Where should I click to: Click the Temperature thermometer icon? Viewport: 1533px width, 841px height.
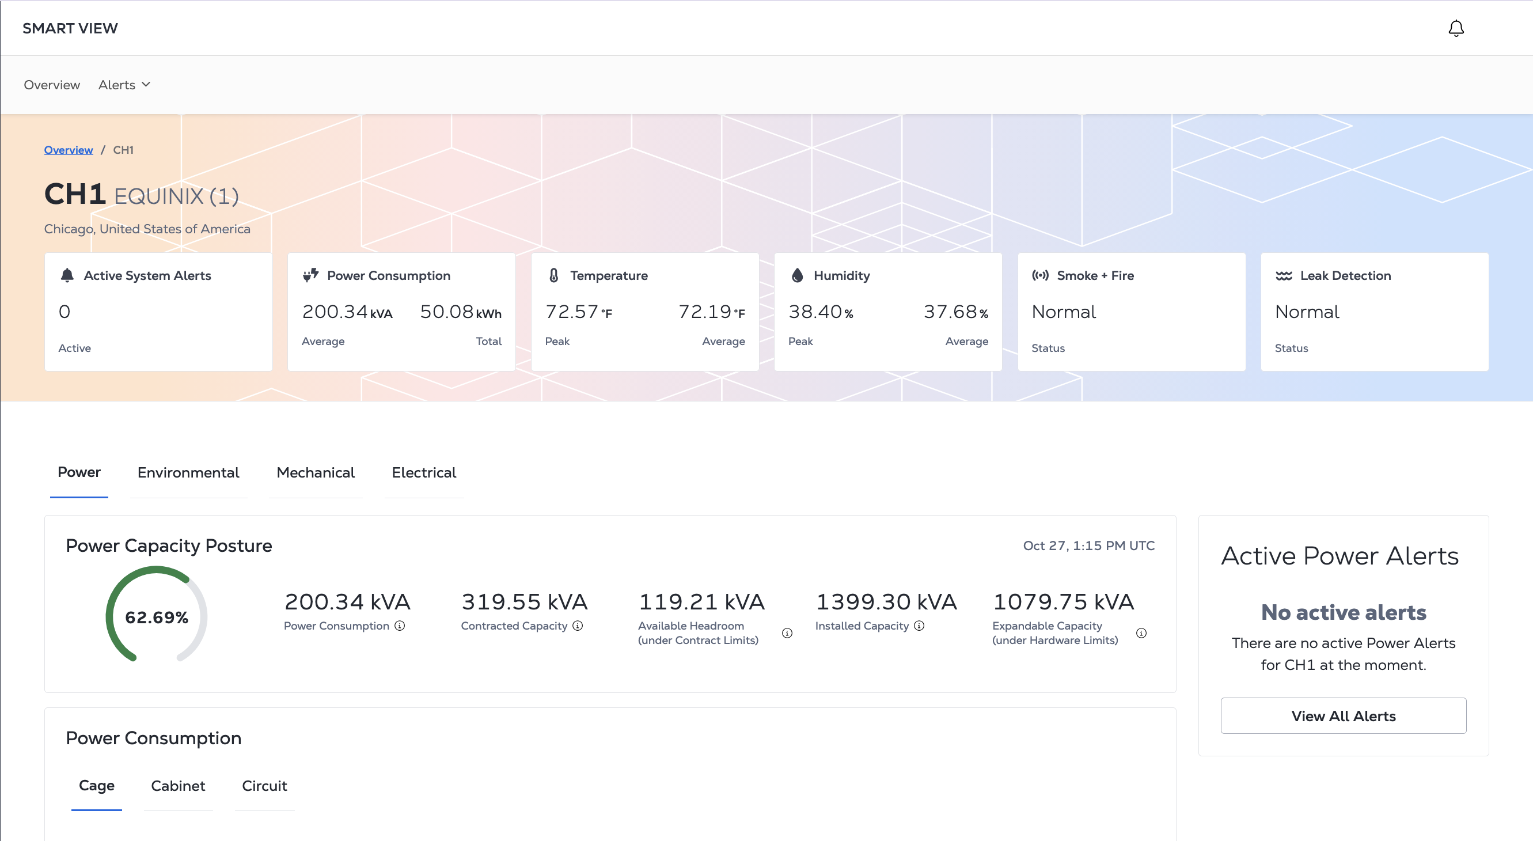click(x=553, y=275)
